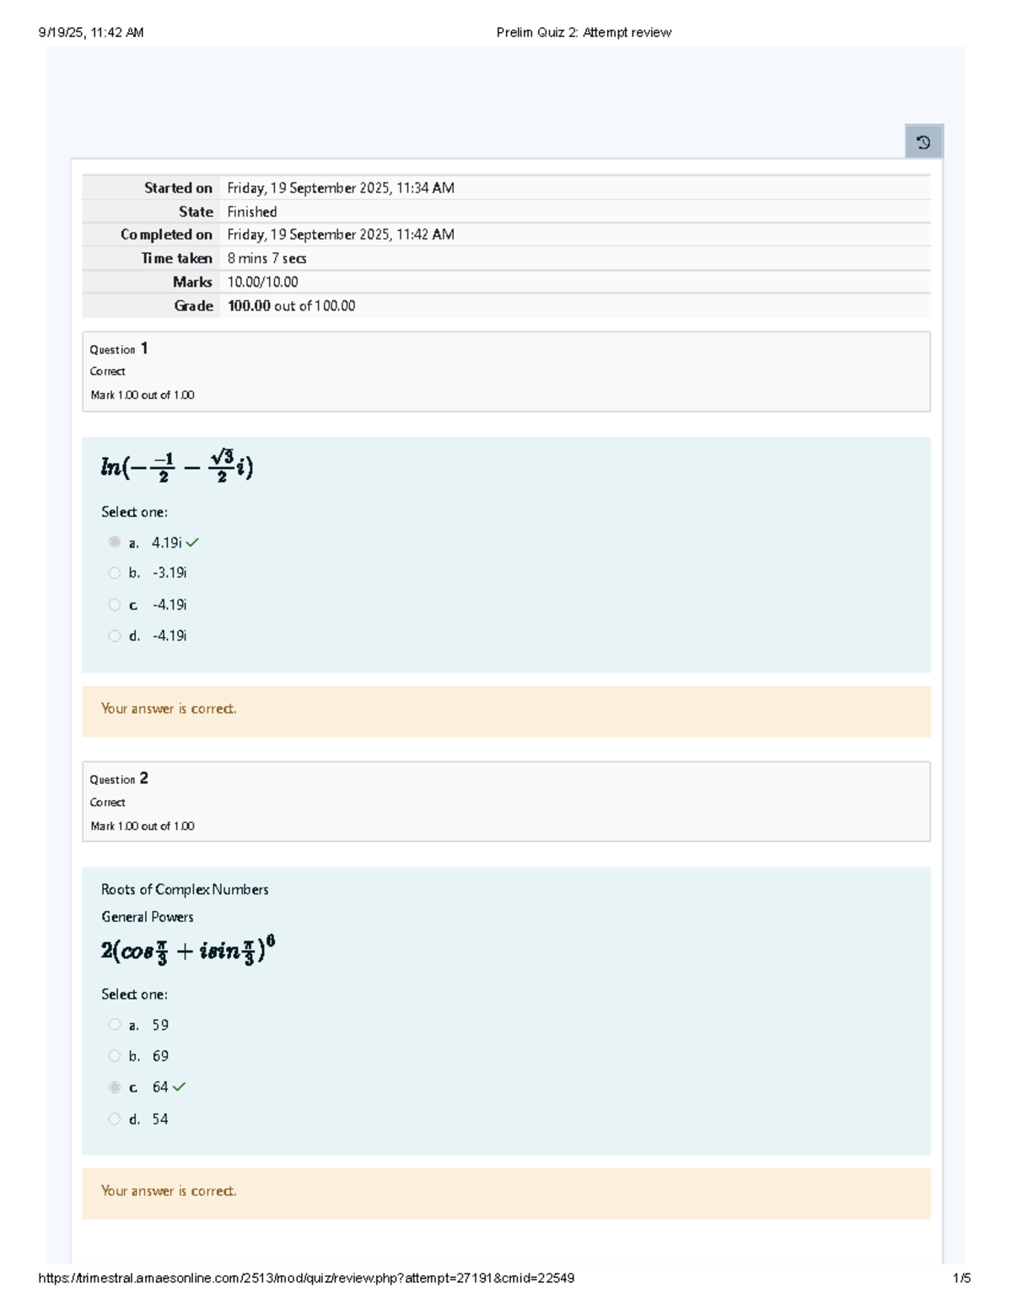This screenshot has width=1012, height=1310.
Task: Click the feedback banner under Question 1
Action: click(506, 710)
